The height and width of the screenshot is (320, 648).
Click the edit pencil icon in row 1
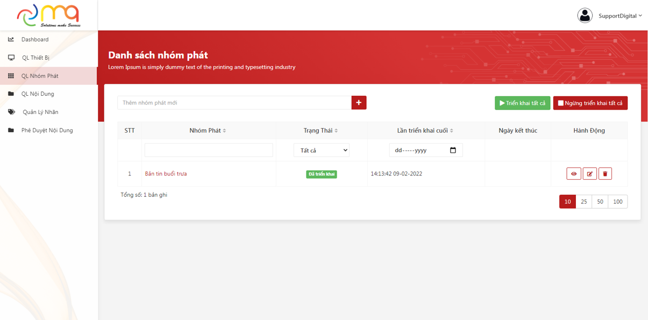pyautogui.click(x=589, y=174)
